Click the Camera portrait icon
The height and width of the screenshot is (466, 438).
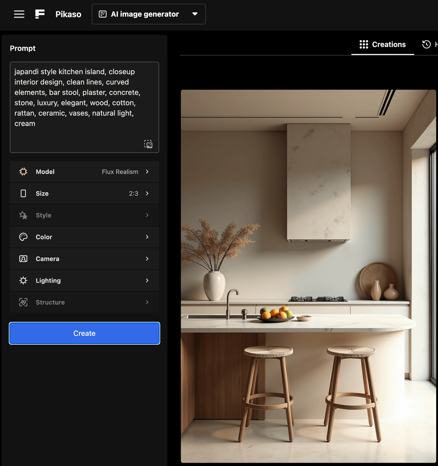[23, 259]
